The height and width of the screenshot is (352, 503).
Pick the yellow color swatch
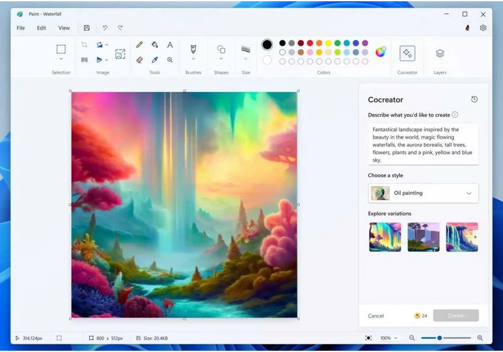tap(328, 43)
